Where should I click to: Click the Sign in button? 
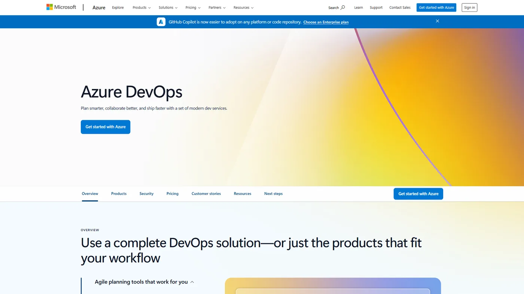pos(469,7)
